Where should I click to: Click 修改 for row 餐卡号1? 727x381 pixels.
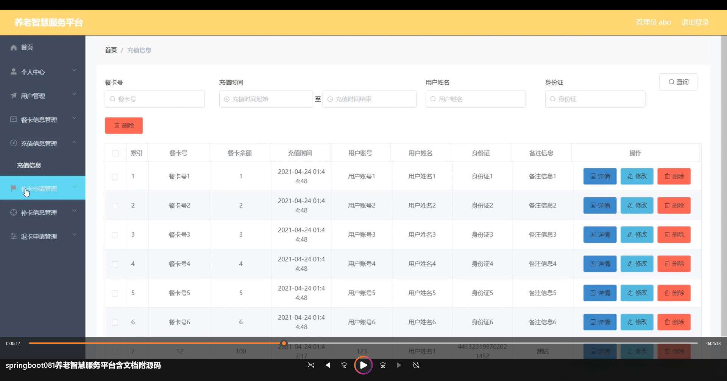tap(637, 176)
